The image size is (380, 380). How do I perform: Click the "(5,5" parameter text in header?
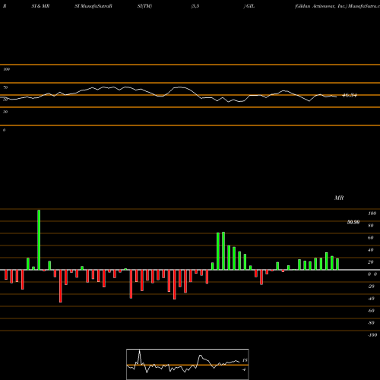click(195, 6)
